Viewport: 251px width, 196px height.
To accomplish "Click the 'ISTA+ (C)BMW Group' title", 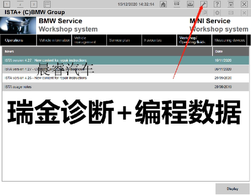I will click(35, 12).
